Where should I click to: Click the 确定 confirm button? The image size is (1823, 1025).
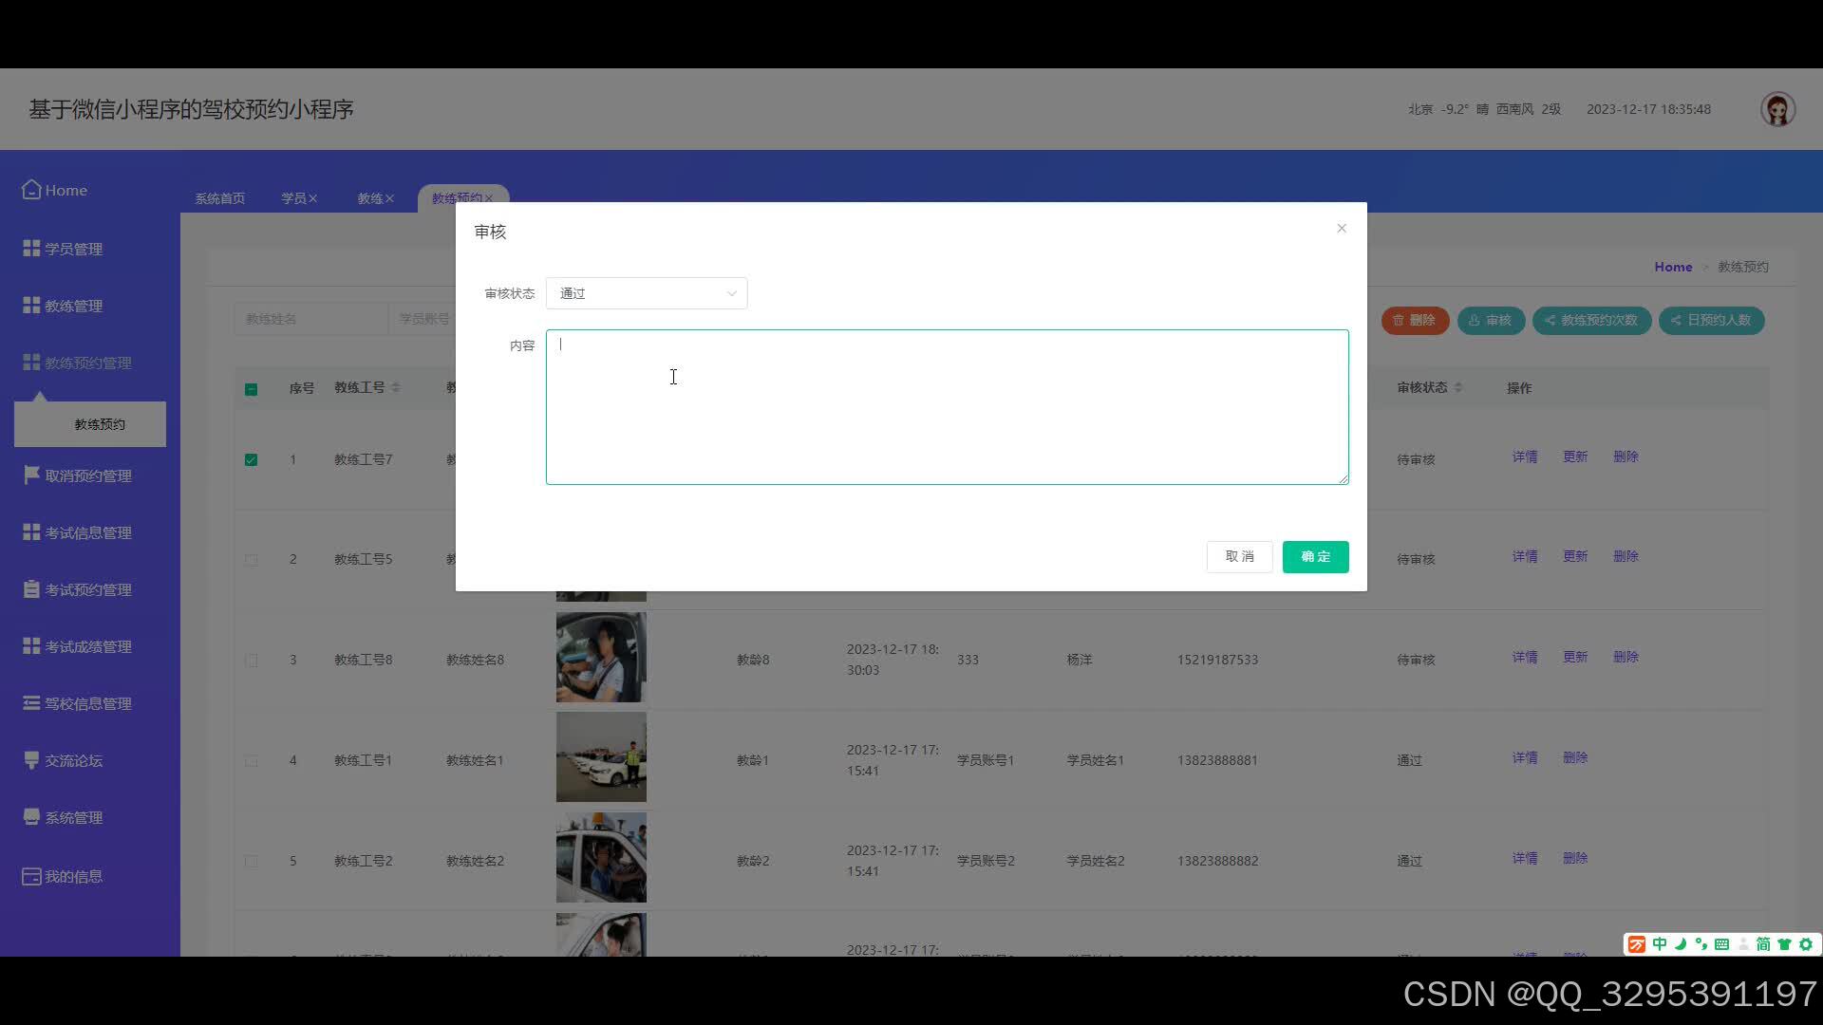(x=1315, y=557)
